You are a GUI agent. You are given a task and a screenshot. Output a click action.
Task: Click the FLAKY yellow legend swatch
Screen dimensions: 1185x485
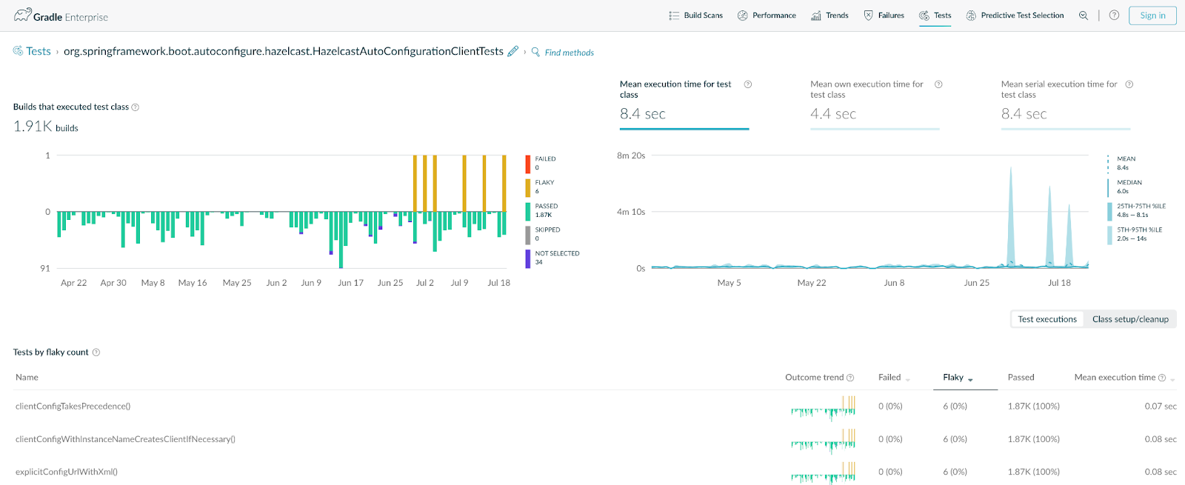coord(528,187)
